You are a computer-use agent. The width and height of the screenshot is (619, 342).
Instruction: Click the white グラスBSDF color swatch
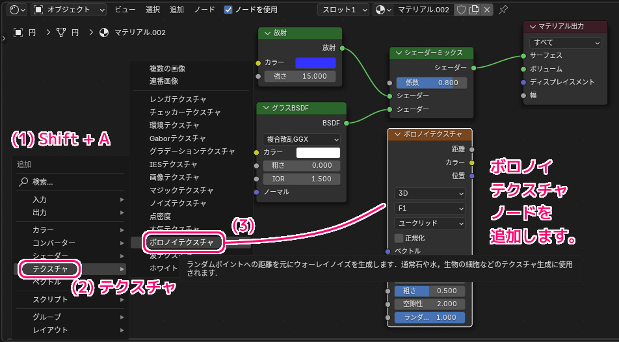[x=318, y=152]
